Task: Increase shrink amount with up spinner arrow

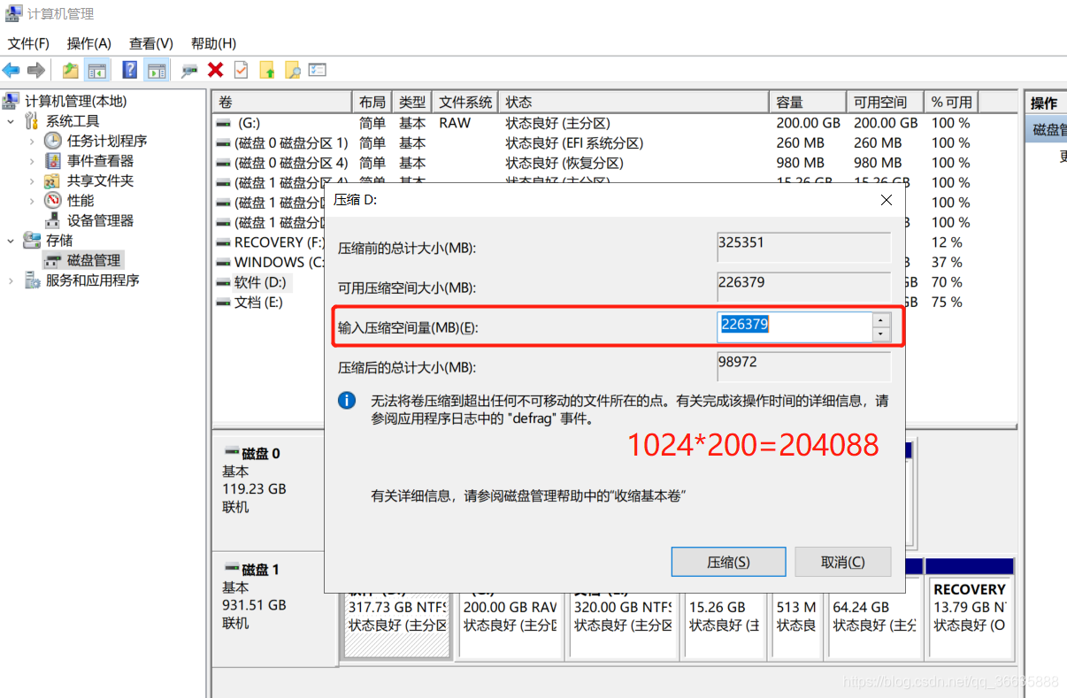Action: click(x=881, y=319)
